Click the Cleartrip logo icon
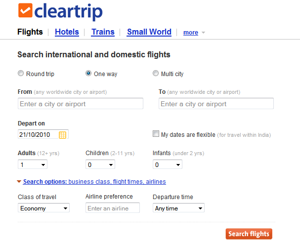 25,11
